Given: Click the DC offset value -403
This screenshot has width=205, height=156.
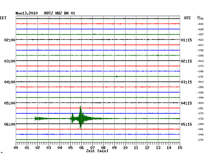Looking at the screenshot, I should pyautogui.click(x=200, y=82).
